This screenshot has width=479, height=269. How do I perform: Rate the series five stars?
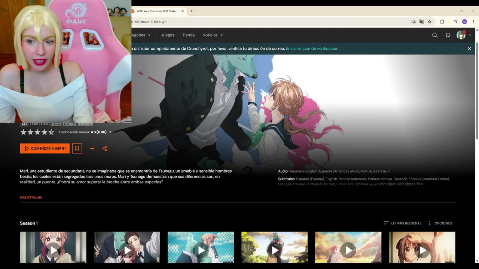tap(51, 132)
